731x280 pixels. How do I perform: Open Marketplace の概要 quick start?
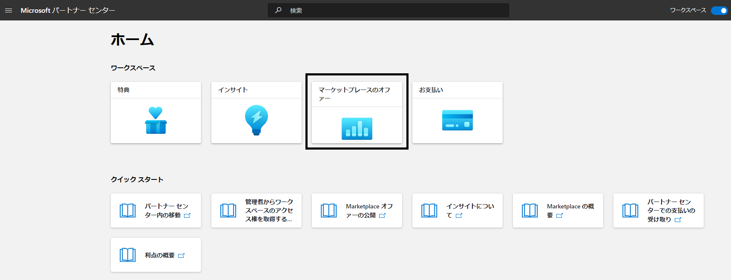tap(558, 211)
